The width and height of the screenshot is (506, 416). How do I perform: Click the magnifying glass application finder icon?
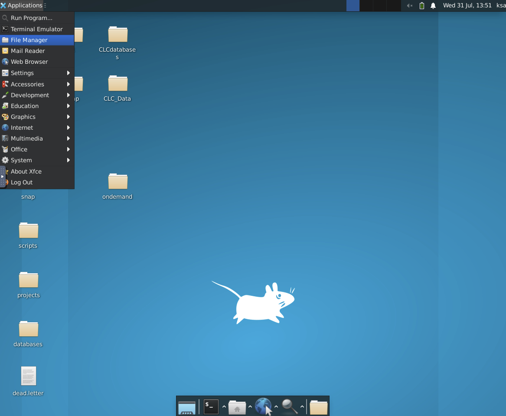click(289, 406)
